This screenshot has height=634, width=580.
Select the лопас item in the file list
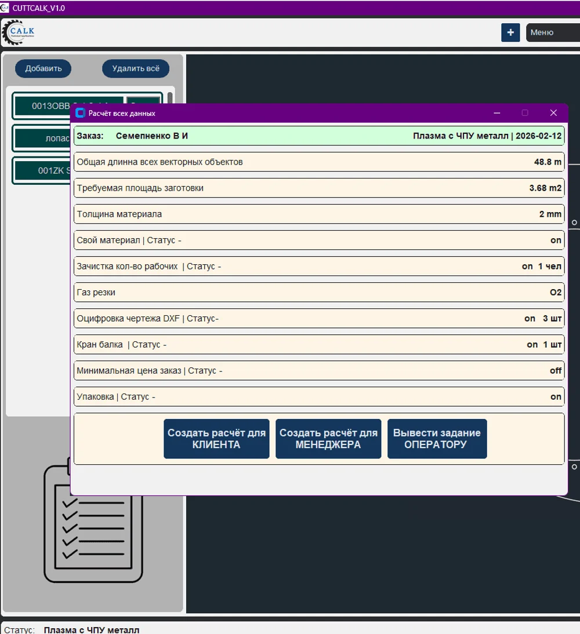[x=42, y=139]
